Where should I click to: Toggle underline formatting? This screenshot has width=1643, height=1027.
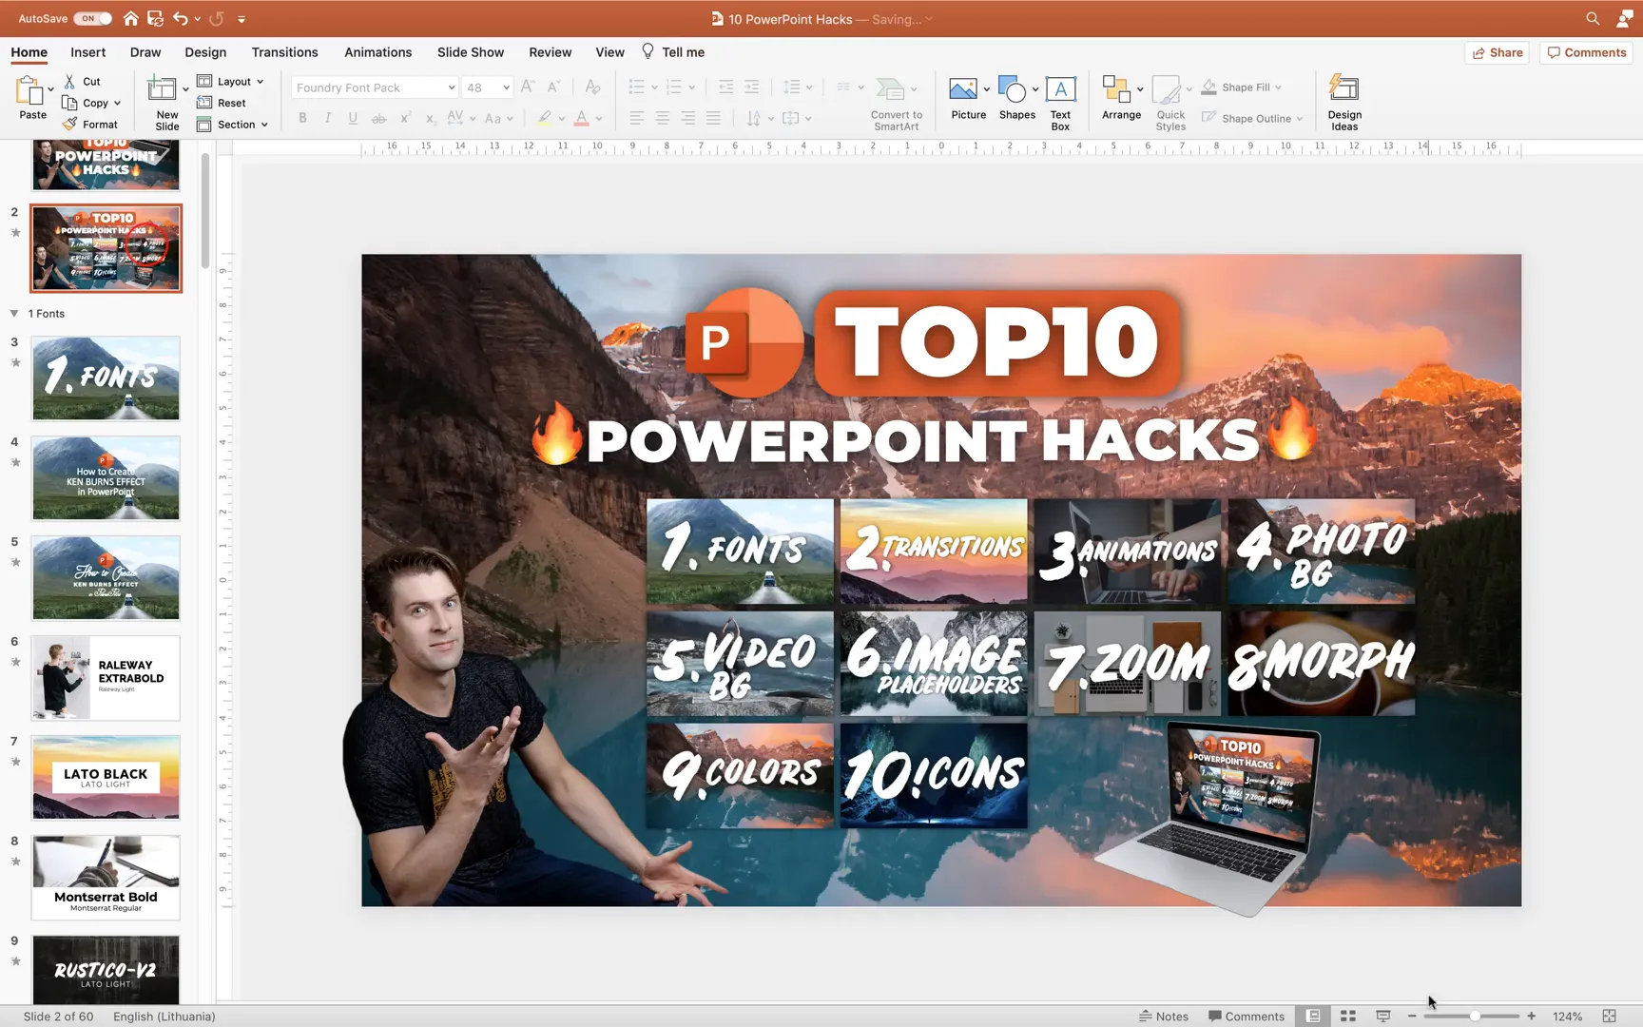[x=352, y=118]
